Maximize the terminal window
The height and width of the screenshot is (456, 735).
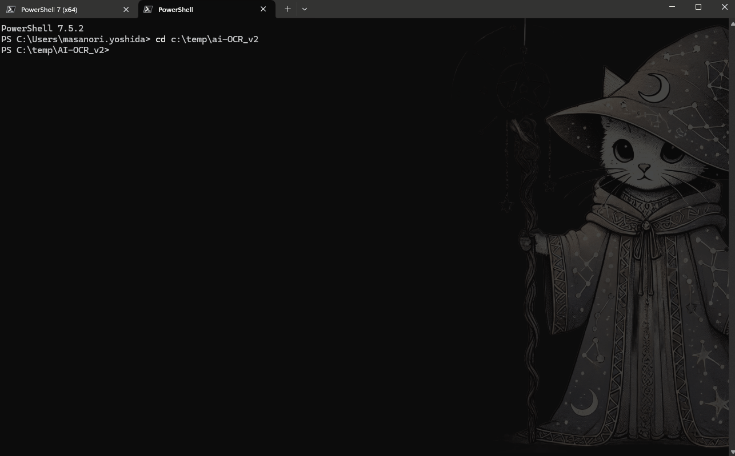pyautogui.click(x=698, y=7)
